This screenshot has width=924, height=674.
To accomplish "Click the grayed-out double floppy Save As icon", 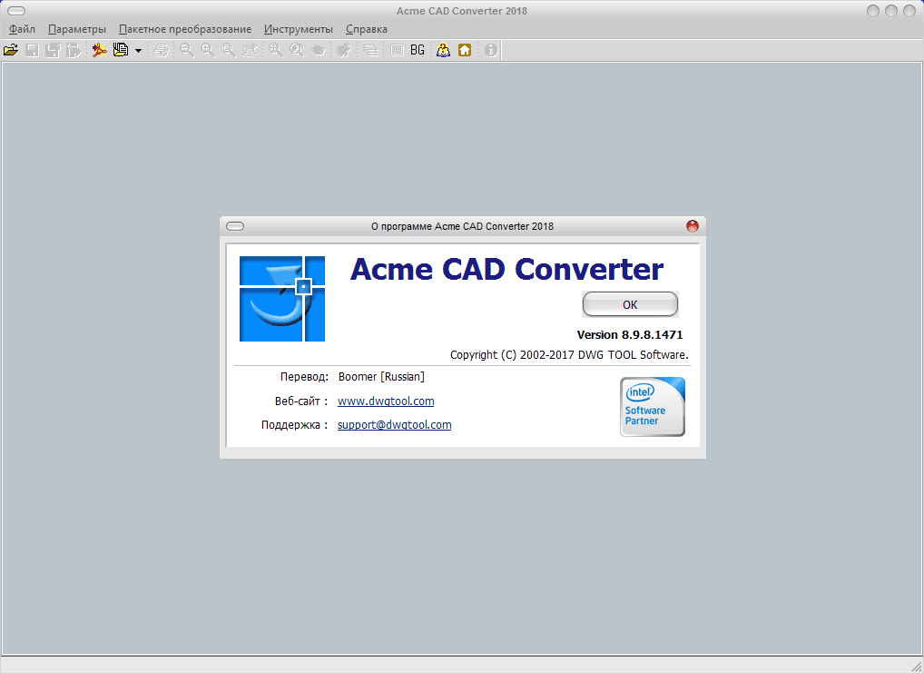I will pos(53,50).
